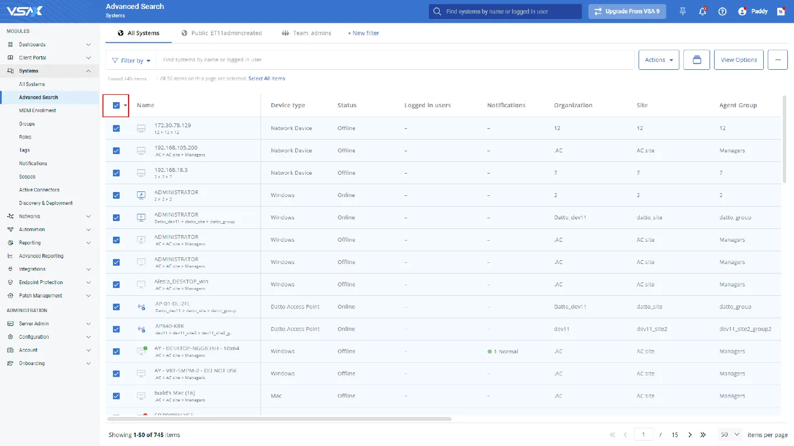Open MDM Enrollment in the sidebar

[x=37, y=111]
